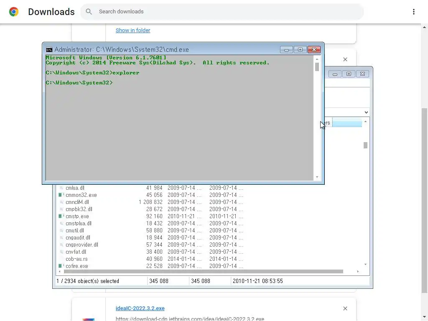
Task: Select the cngaudit.dll file row
Action: (x=151, y=237)
